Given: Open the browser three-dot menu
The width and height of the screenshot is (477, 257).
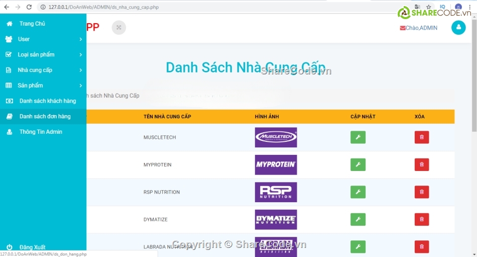Looking at the screenshot, I should [x=469, y=7].
